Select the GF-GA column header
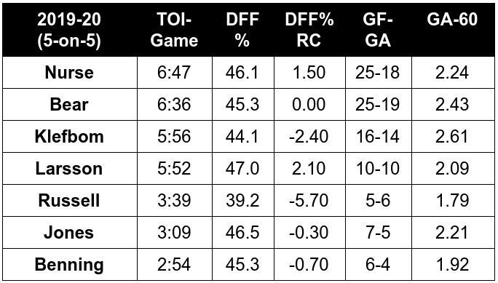This screenshot has width=498, height=283. click(x=378, y=30)
